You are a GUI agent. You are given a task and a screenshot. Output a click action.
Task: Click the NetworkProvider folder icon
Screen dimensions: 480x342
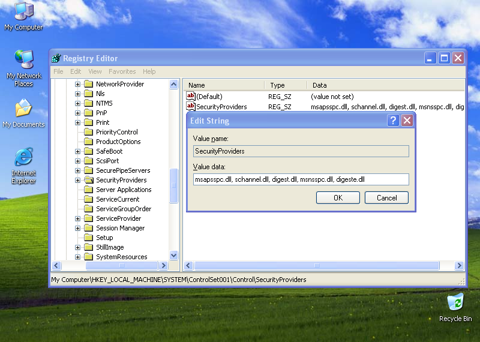click(x=88, y=84)
